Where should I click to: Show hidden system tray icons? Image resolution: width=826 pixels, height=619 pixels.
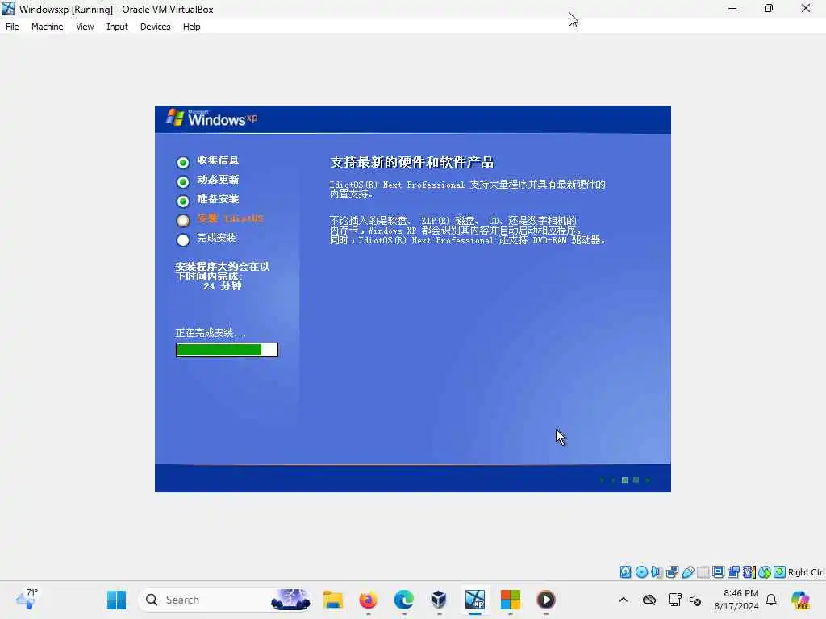tap(624, 600)
